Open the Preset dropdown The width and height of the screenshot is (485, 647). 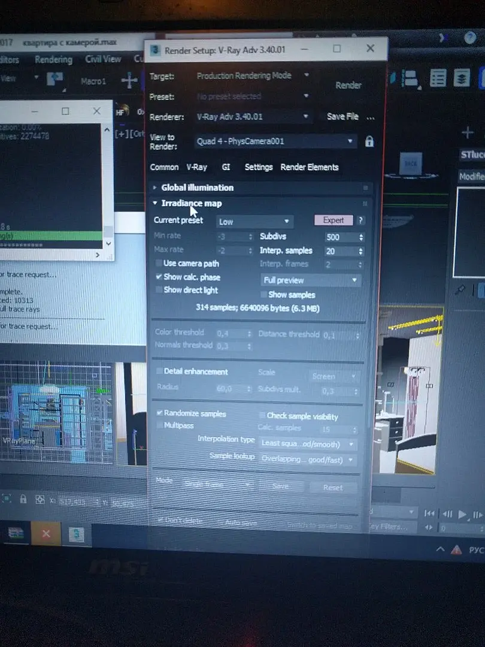coord(253,96)
